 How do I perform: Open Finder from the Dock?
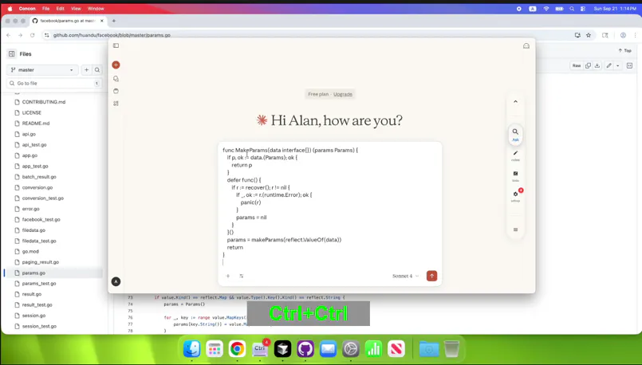point(191,349)
